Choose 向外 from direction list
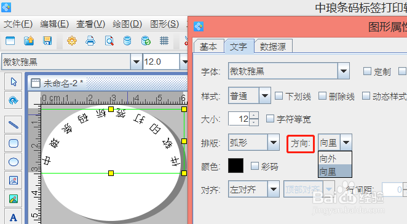The height and width of the screenshot is (224, 407). tap(335, 158)
